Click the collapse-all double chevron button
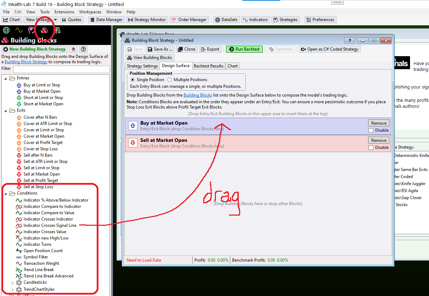The image size is (429, 296). click(x=73, y=49)
